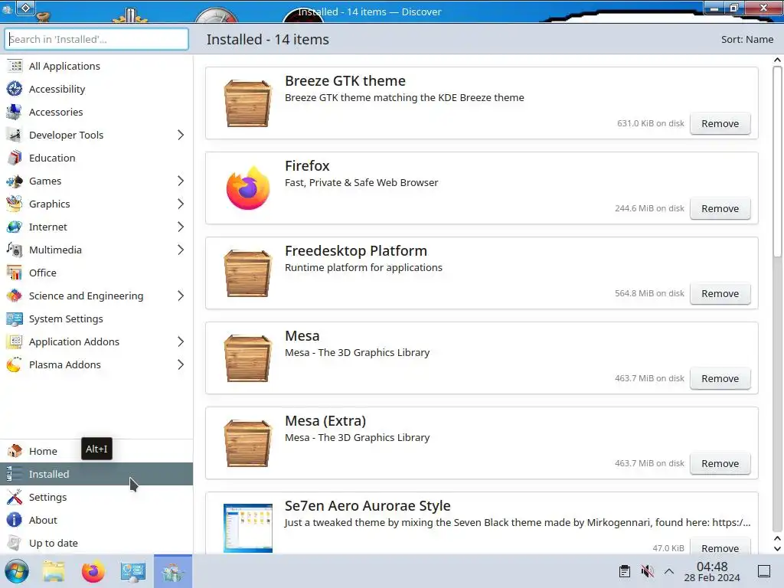Click the Breeze GTK theme package icon
Image resolution: width=784 pixels, height=588 pixels.
pos(248,103)
